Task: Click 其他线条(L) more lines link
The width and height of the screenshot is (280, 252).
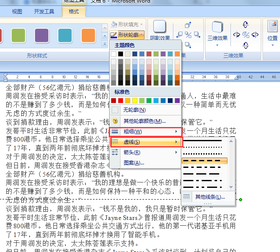Action: (210, 197)
